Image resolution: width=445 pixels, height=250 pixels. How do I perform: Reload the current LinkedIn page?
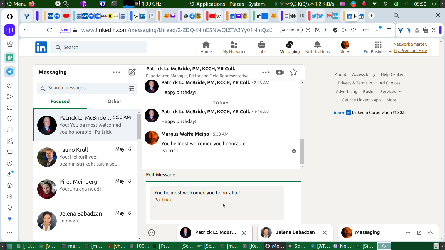(50, 30)
